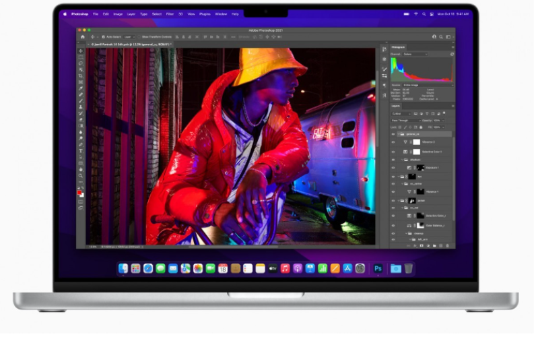Viewport: 538px width, 337px height.
Task: Open Histogram Channel dropdown
Action: (415, 55)
